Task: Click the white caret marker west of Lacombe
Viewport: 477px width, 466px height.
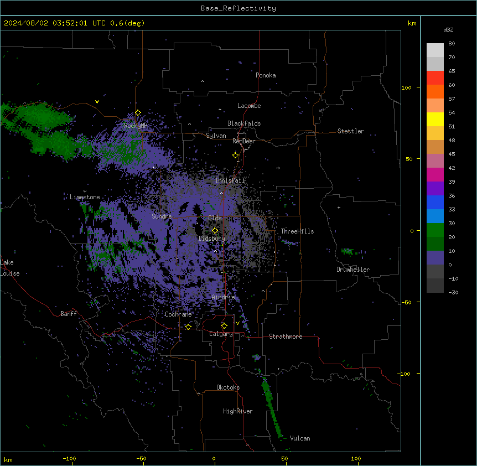Action: coord(220,110)
